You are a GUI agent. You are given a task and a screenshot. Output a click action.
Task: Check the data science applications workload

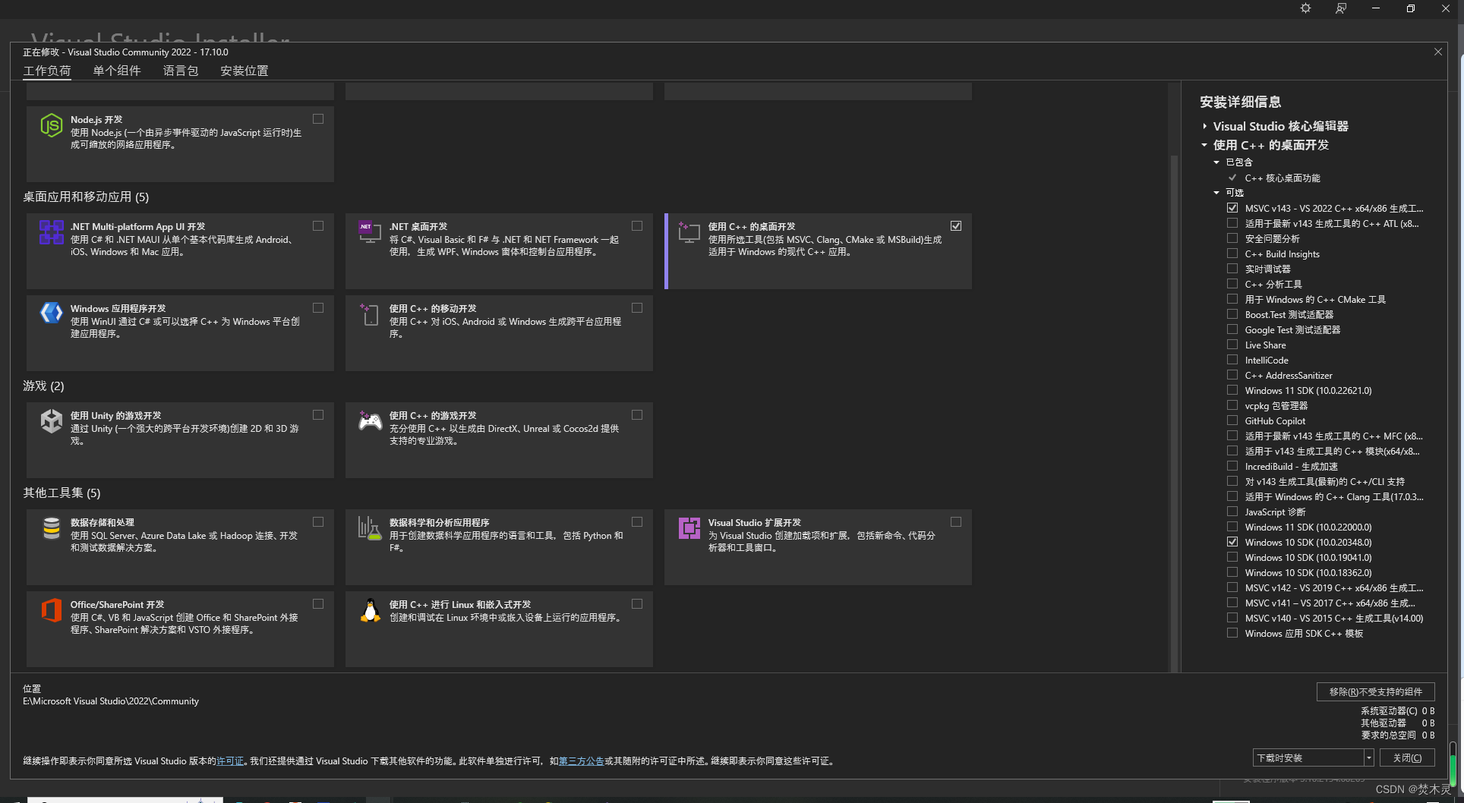pos(637,521)
